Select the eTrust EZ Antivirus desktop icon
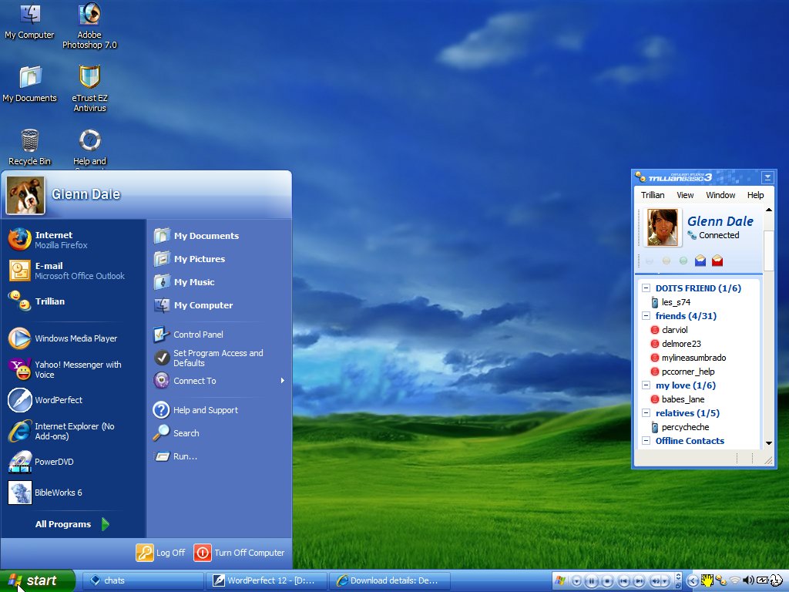Image resolution: width=789 pixels, height=592 pixels. tap(89, 89)
